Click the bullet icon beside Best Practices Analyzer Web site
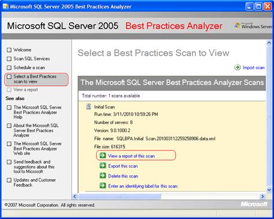Screen dimensions: 274x219 click(9, 144)
